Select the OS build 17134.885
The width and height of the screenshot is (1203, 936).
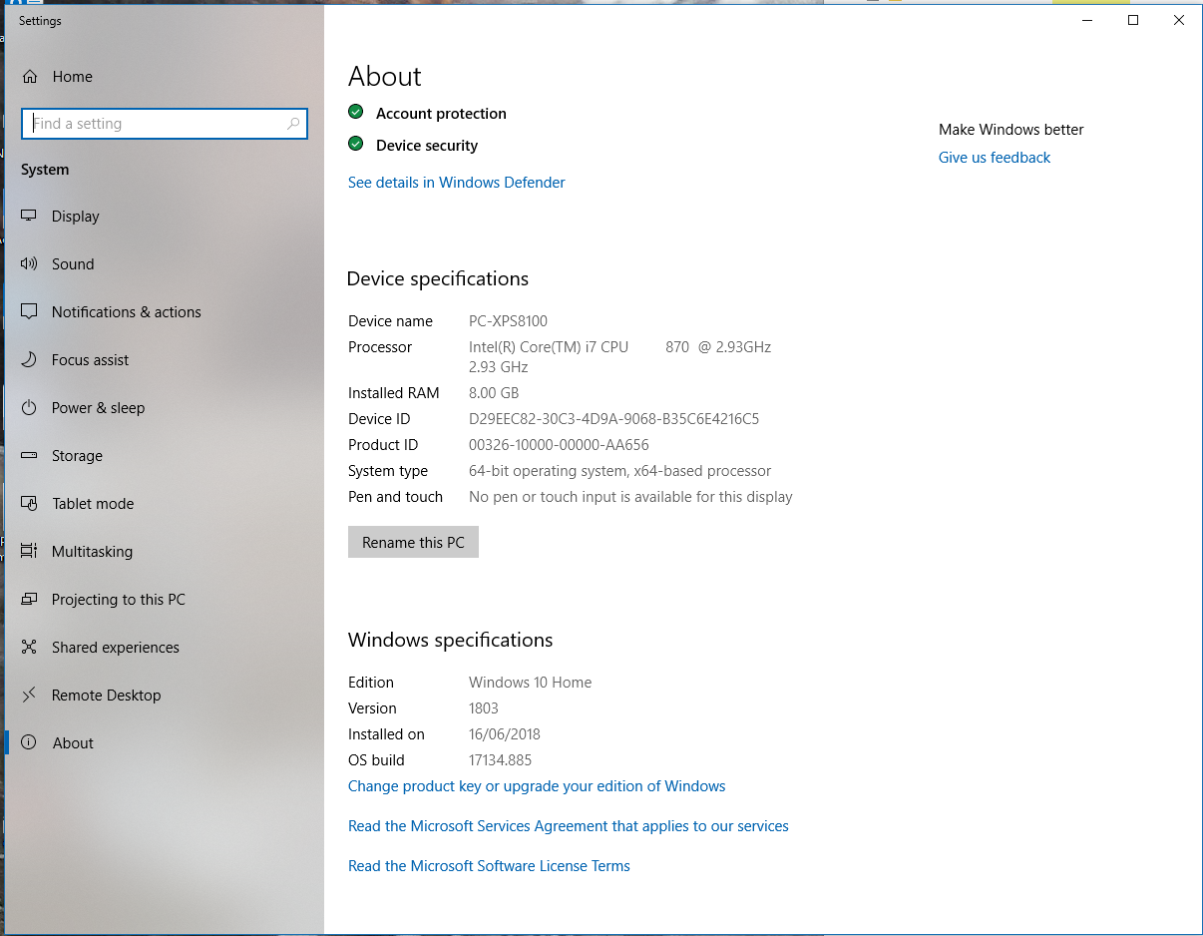tap(501, 760)
